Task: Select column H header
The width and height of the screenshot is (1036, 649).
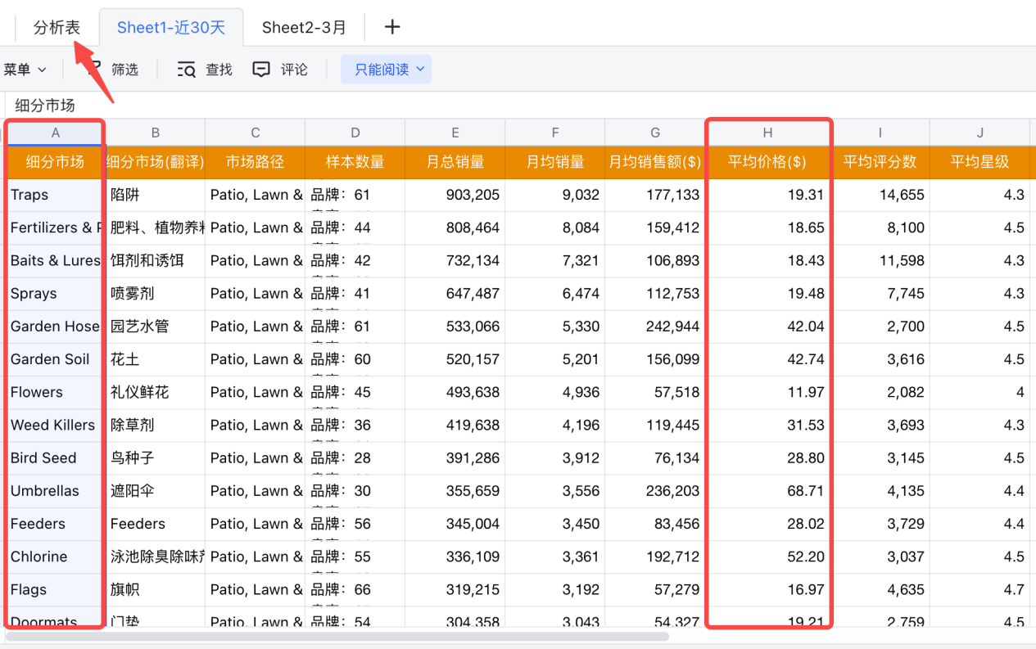Action: 767,132
